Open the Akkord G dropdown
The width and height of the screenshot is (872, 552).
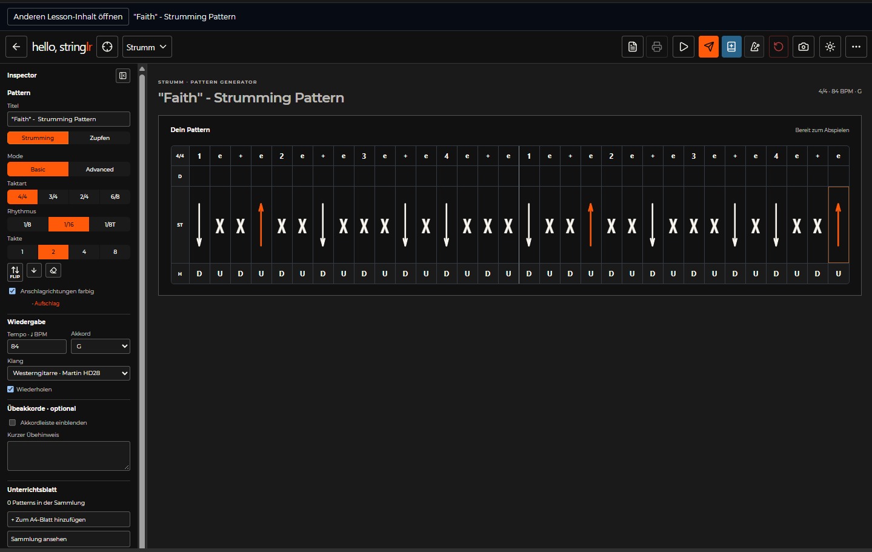pos(101,346)
